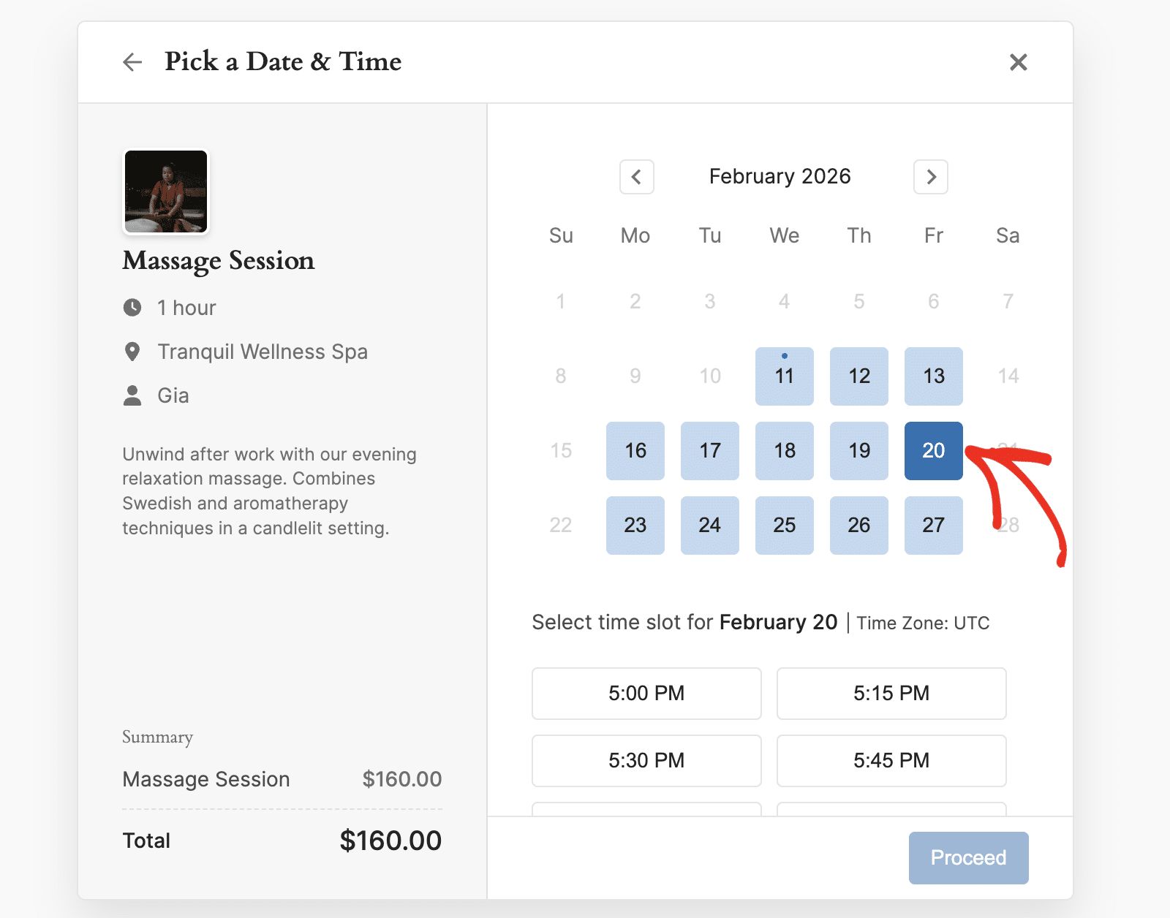The width and height of the screenshot is (1170, 918).
Task: Click the person icon next to Gia
Action: pos(132,395)
